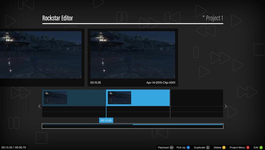
Task: Click the Project Menu label
Action: pyautogui.click(x=237, y=147)
